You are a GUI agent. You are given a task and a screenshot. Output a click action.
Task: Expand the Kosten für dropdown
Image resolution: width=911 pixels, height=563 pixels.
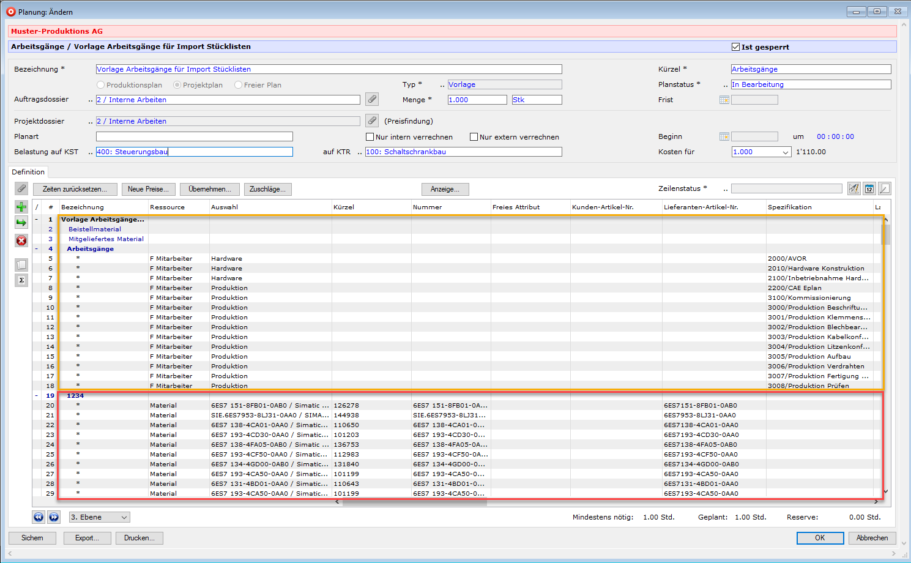click(786, 152)
